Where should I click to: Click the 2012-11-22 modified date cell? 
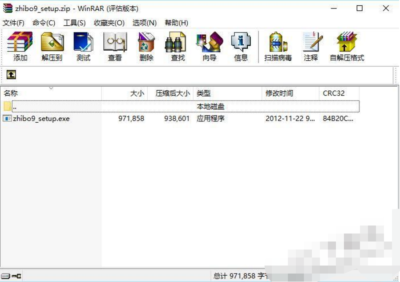coord(290,119)
